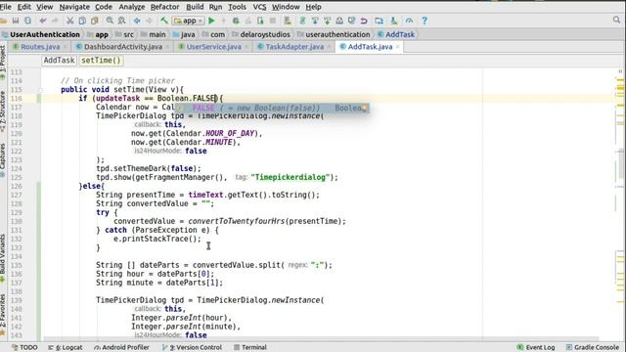626x352 pixels.
Task: Open Replace with the second magnifier icon
Action: (121, 21)
